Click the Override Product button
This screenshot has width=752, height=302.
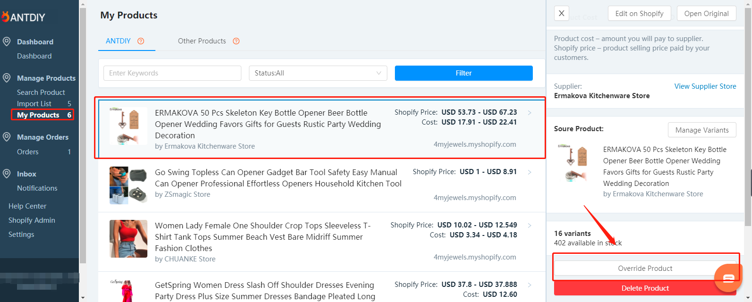coord(645,268)
